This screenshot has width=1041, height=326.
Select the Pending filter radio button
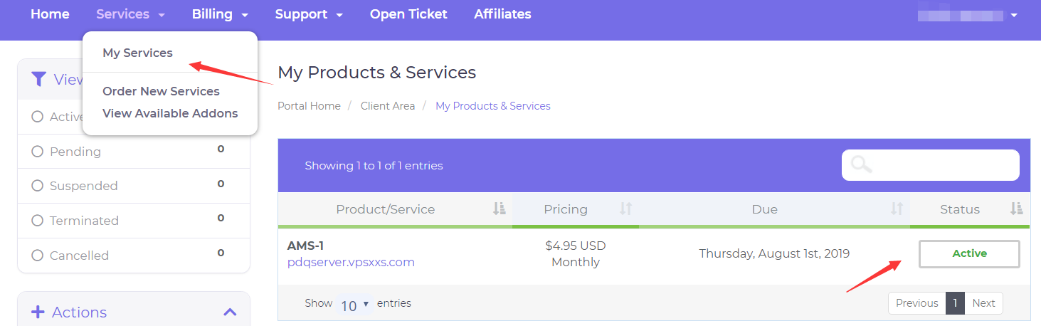(x=38, y=152)
